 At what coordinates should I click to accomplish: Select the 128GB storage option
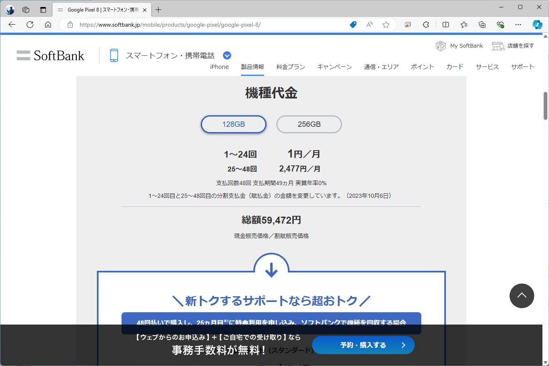234,124
